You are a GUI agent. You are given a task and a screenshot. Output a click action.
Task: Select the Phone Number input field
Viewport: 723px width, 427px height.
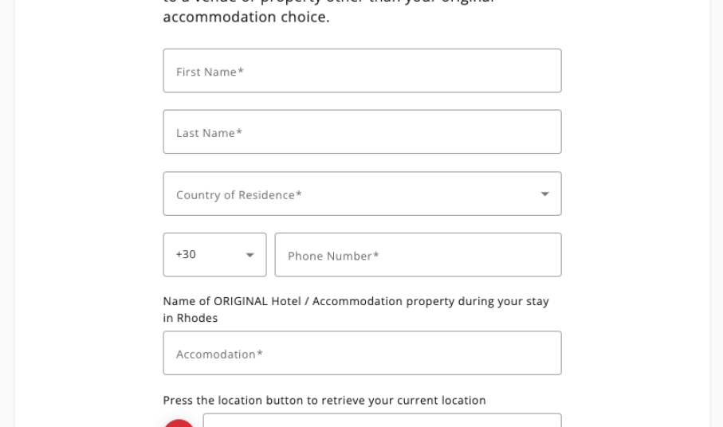(x=418, y=255)
